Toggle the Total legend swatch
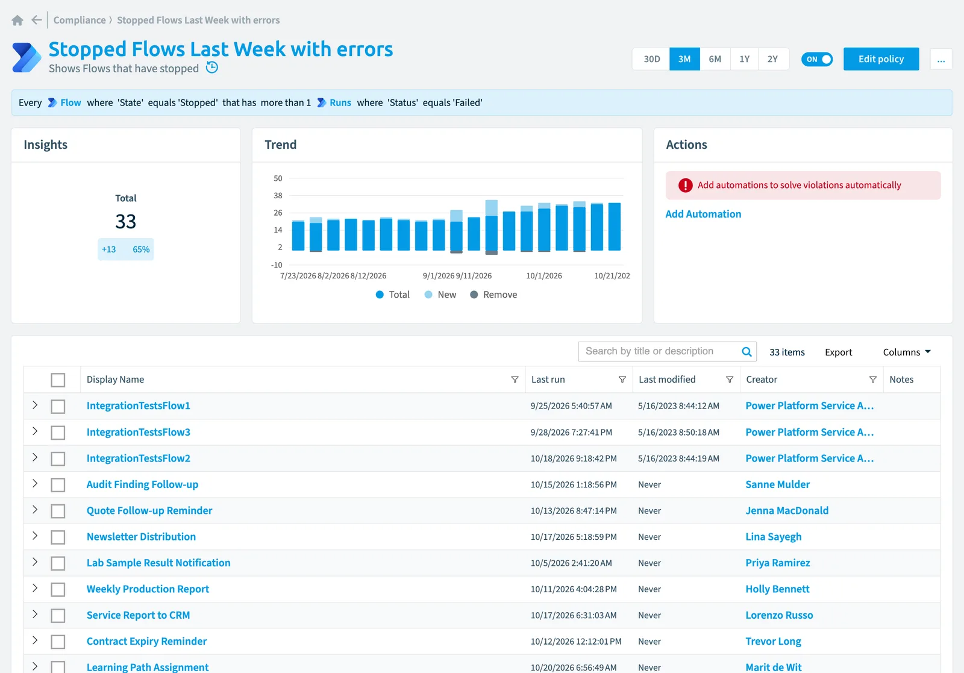Viewport: 964px width, 673px height. point(380,295)
